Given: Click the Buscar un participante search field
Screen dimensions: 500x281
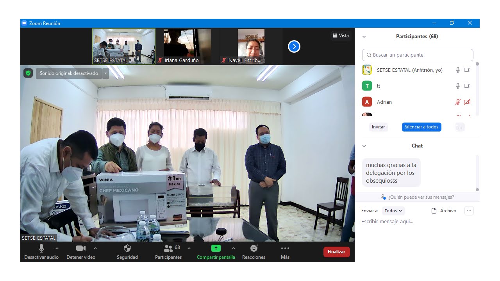Looking at the screenshot, I should (418, 55).
